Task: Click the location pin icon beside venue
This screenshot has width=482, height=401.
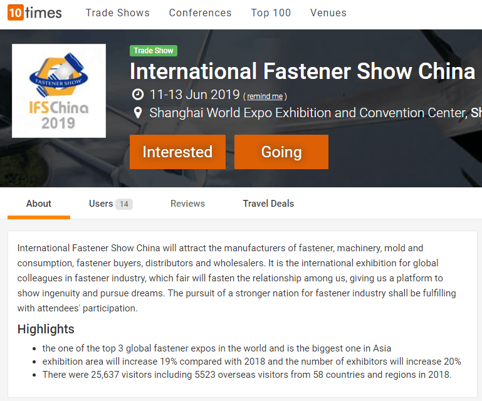Action: point(138,113)
